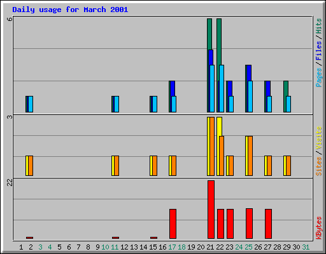This screenshot has width=326, height=254.
Task: Select green weekend day 31 label
Action: 306,247
